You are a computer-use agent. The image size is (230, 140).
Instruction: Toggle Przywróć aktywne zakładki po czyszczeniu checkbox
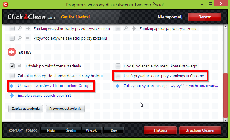click(12, 38)
